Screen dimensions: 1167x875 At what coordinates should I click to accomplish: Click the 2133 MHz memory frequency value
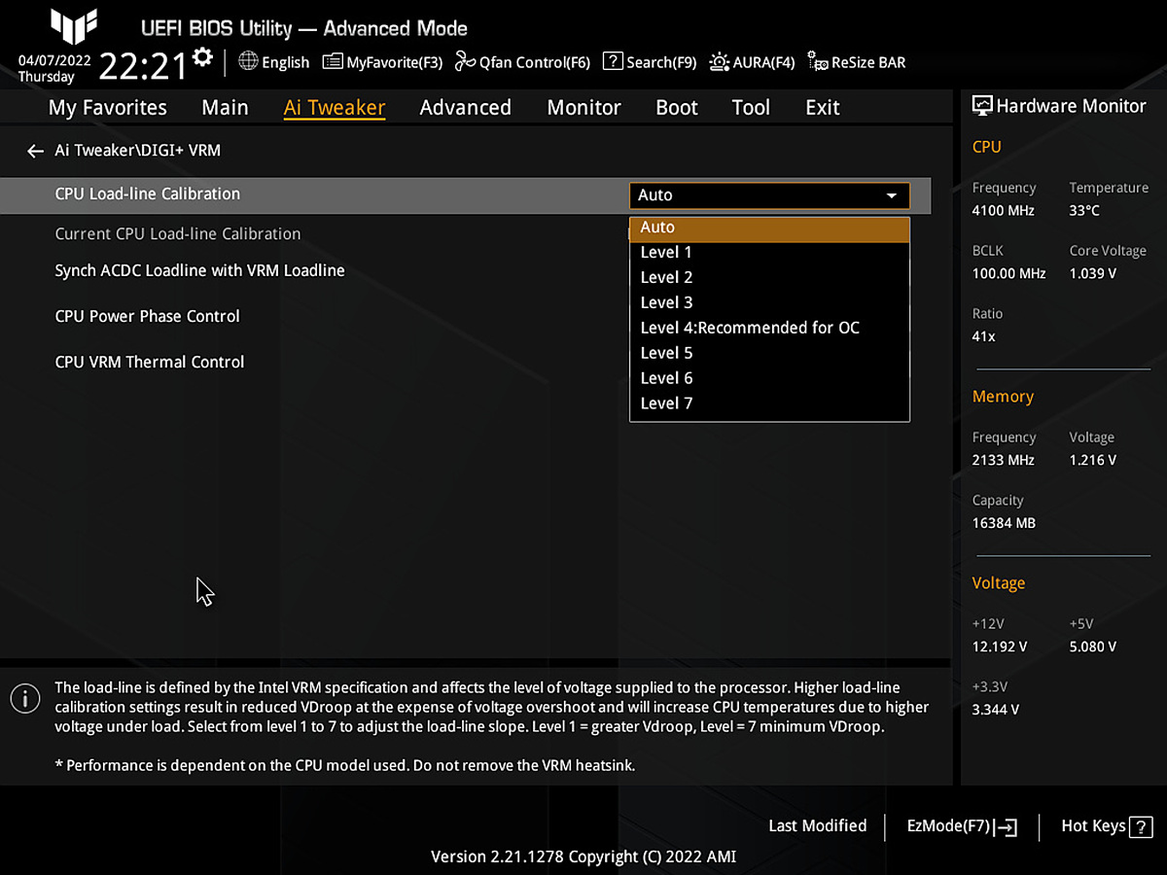[1004, 461]
